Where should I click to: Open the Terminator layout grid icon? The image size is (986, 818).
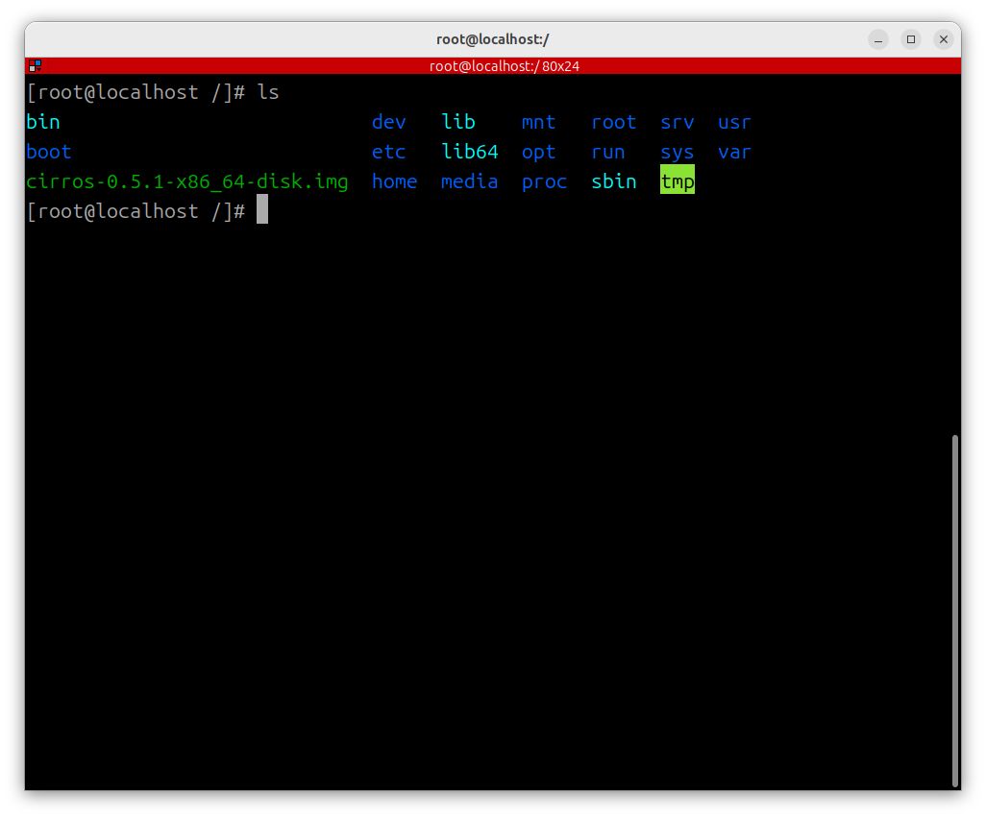point(36,66)
